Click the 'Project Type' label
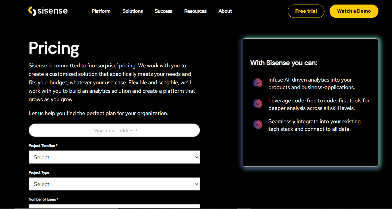The image size is (392, 209). pyautogui.click(x=39, y=172)
